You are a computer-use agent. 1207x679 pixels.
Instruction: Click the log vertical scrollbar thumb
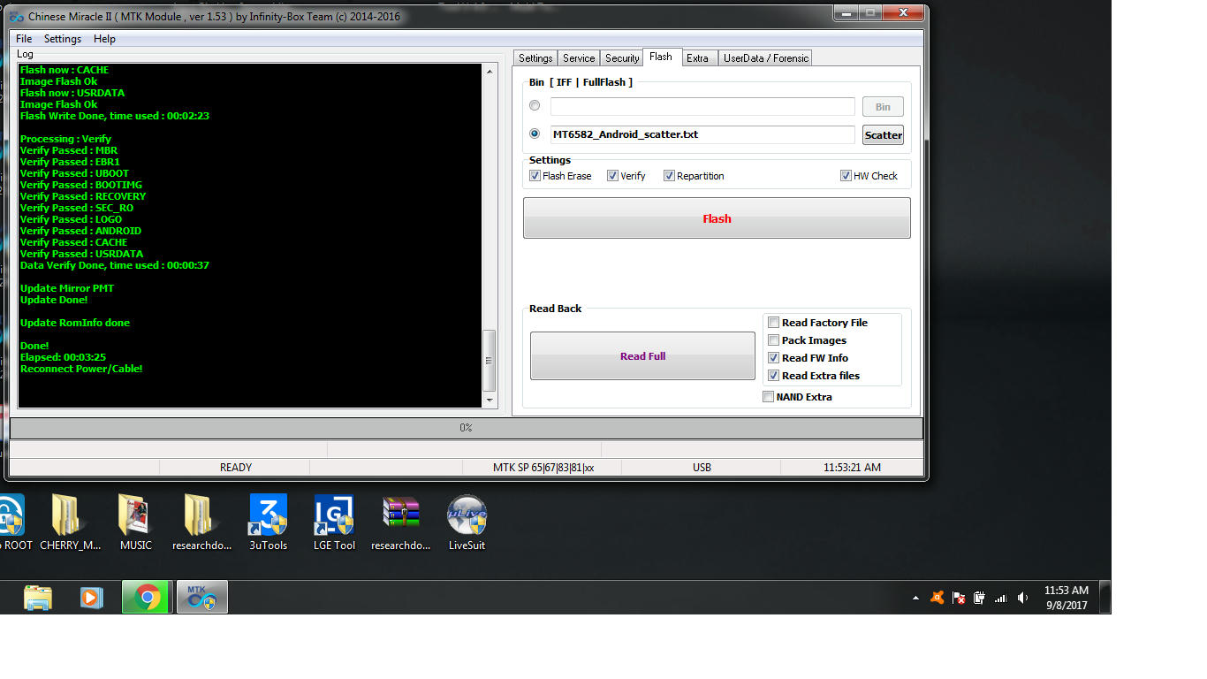[x=490, y=361]
